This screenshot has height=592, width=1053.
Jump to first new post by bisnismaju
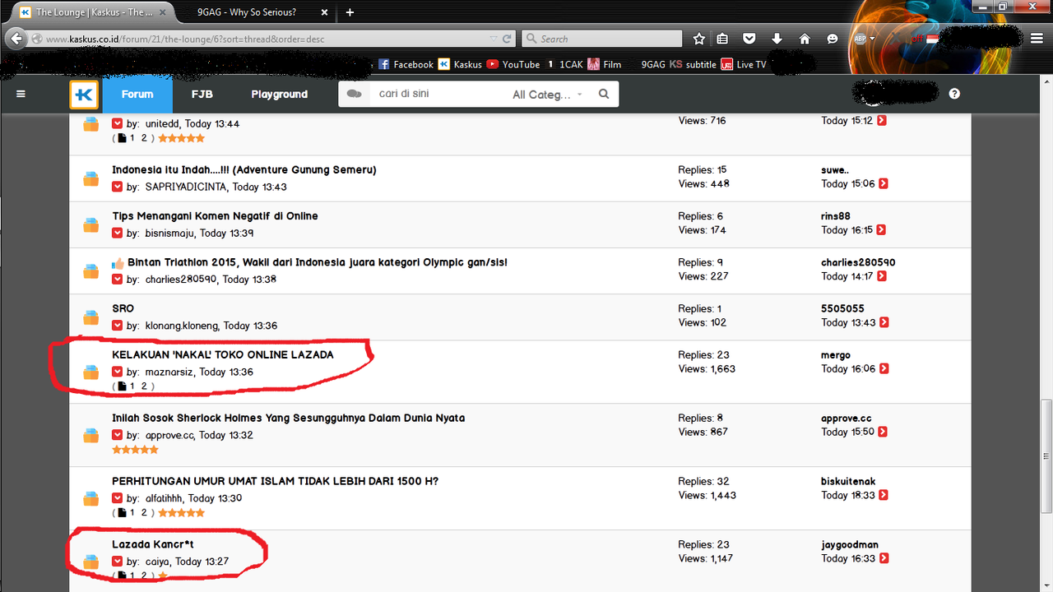pos(118,234)
